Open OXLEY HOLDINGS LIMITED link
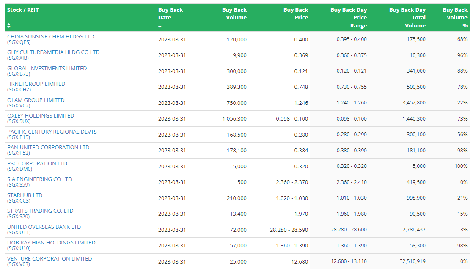The image size is (476, 269). 41,118
